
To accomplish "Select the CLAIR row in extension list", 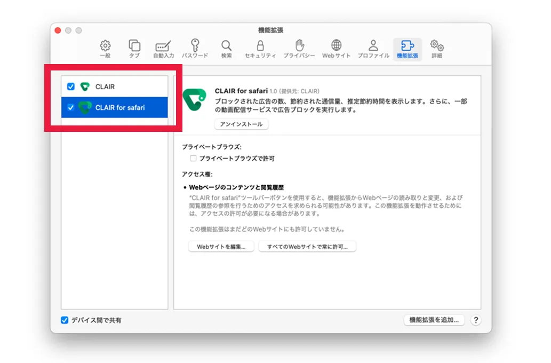I will 115,86.
